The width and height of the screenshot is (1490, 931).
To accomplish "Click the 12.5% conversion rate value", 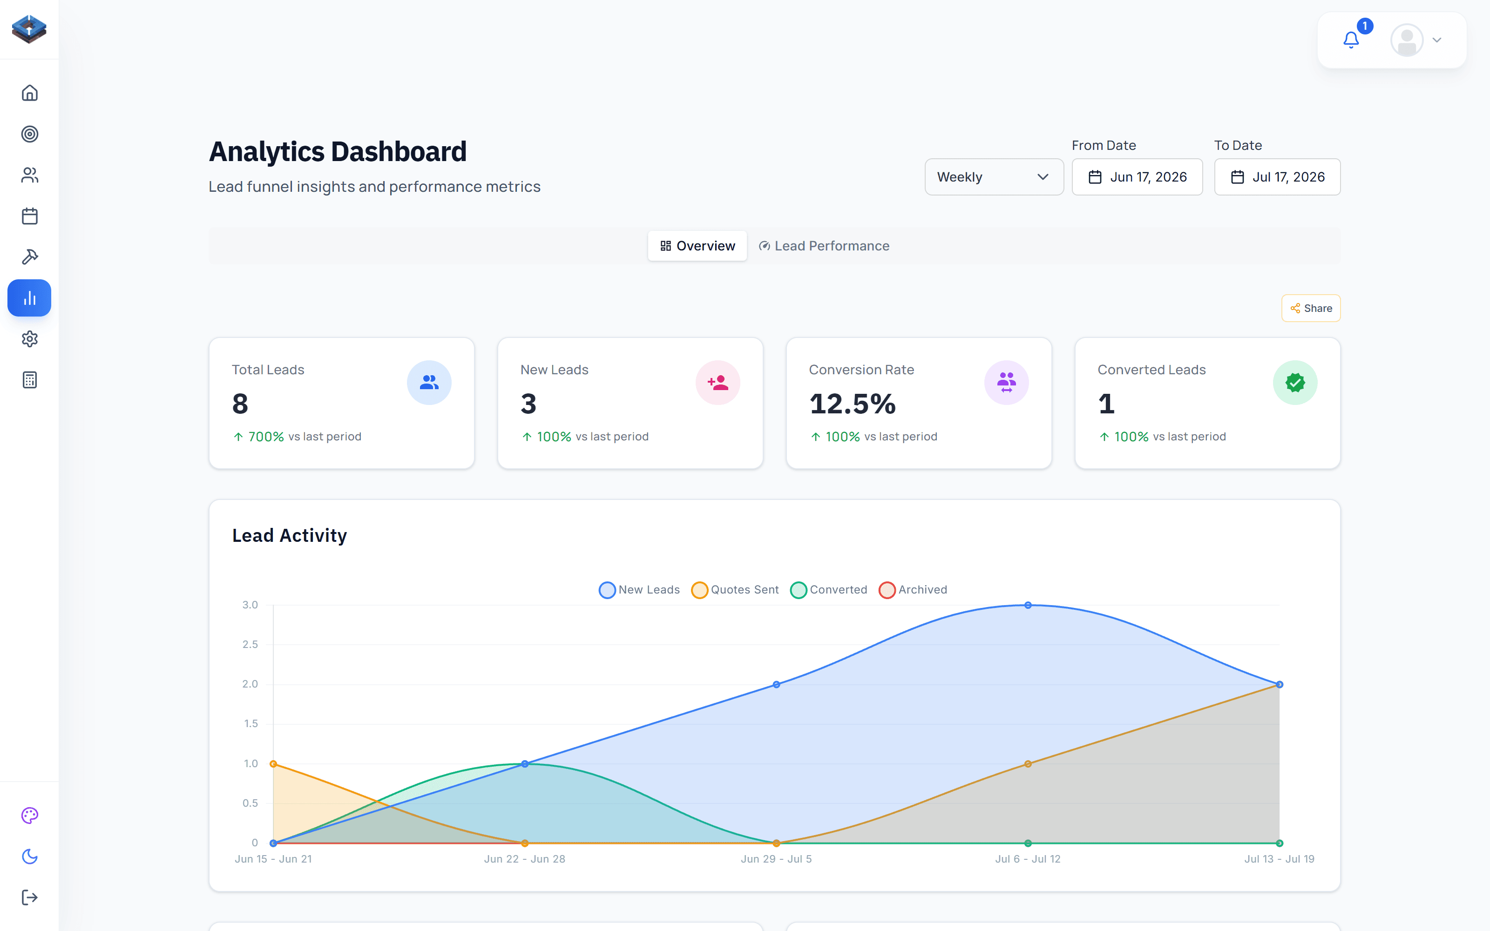I will point(852,404).
